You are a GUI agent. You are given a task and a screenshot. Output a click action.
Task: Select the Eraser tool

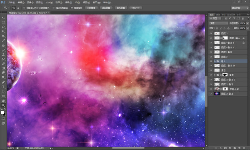point(3,64)
